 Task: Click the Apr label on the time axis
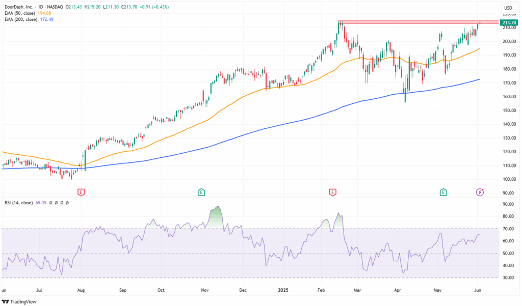(x=398, y=290)
